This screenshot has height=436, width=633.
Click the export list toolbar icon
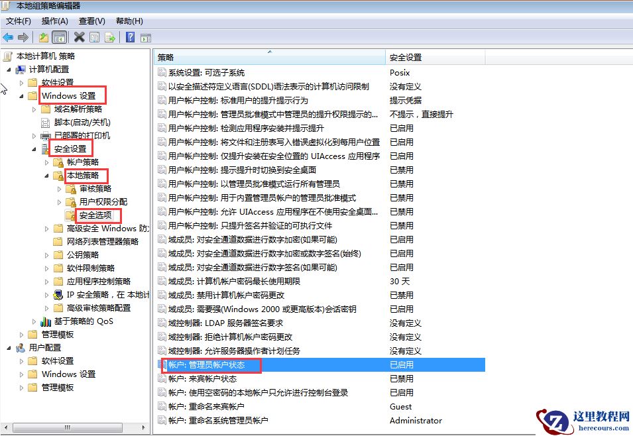[109, 37]
